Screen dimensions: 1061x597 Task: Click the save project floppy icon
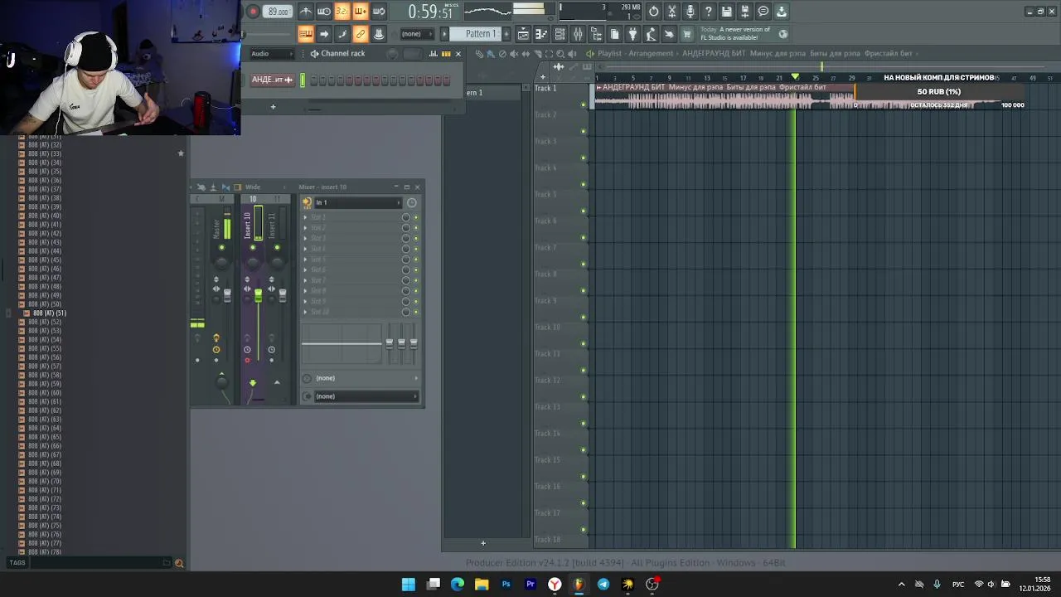pyautogui.click(x=727, y=11)
